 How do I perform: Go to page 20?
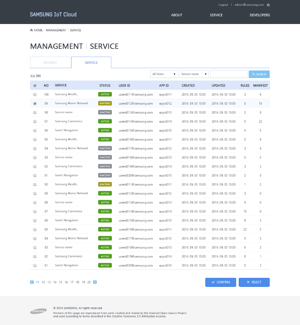click(x=89, y=282)
